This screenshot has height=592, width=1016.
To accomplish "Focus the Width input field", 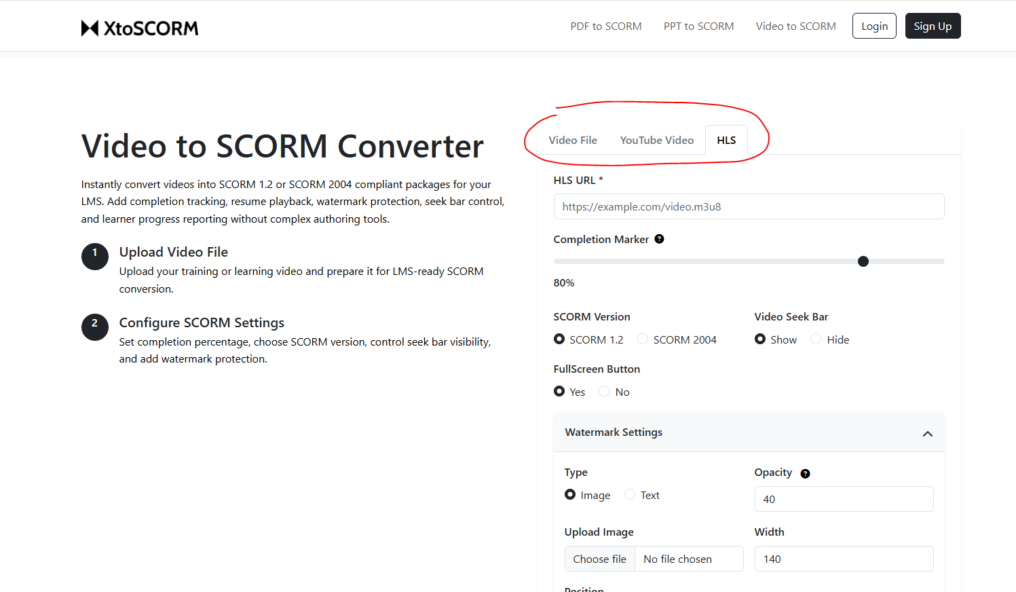I will [x=844, y=559].
